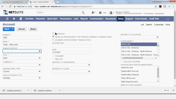Click the browser back arrow
The width and height of the screenshot is (176, 99).
click(2, 7)
